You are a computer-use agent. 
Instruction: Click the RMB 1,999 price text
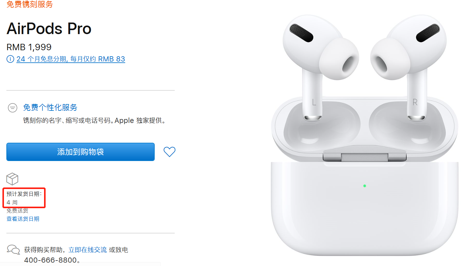coord(29,47)
